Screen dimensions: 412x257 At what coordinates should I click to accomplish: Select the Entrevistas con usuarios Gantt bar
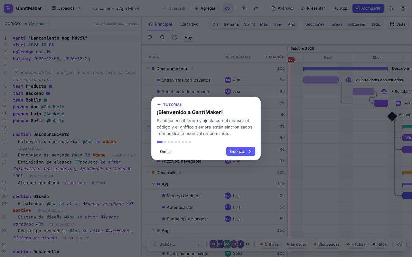tap(321, 80)
